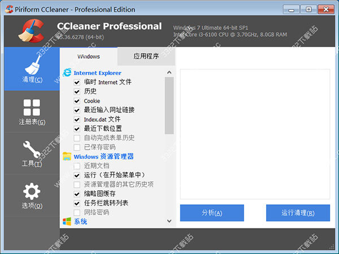This screenshot has width=339, height=254.
Task: Click the Internet Explorer icon
Action: coord(67,73)
